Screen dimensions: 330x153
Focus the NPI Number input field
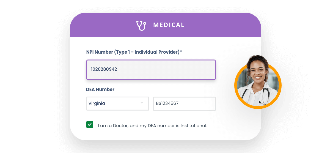click(151, 70)
